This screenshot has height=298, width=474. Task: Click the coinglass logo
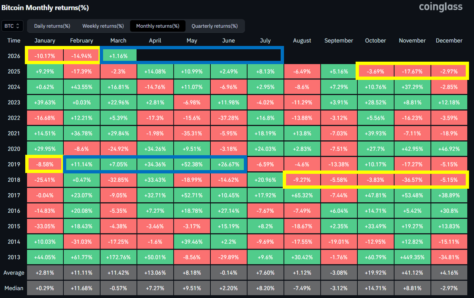click(x=440, y=7)
